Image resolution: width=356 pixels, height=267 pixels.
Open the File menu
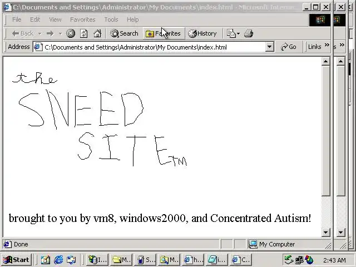pyautogui.click(x=17, y=19)
